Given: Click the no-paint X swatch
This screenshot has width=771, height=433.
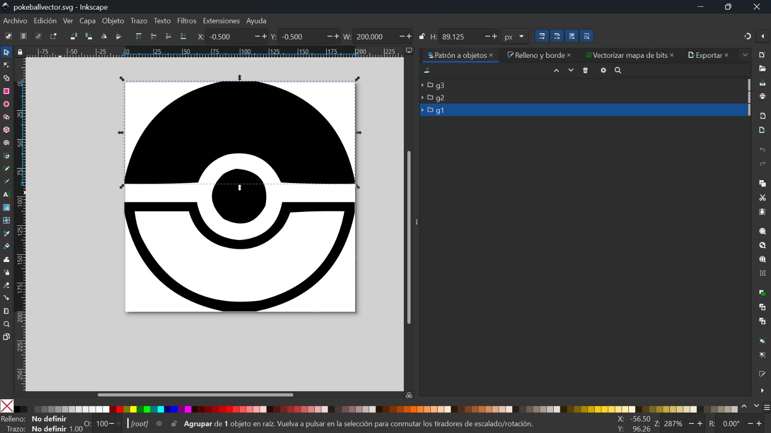Looking at the screenshot, I should point(7,406).
